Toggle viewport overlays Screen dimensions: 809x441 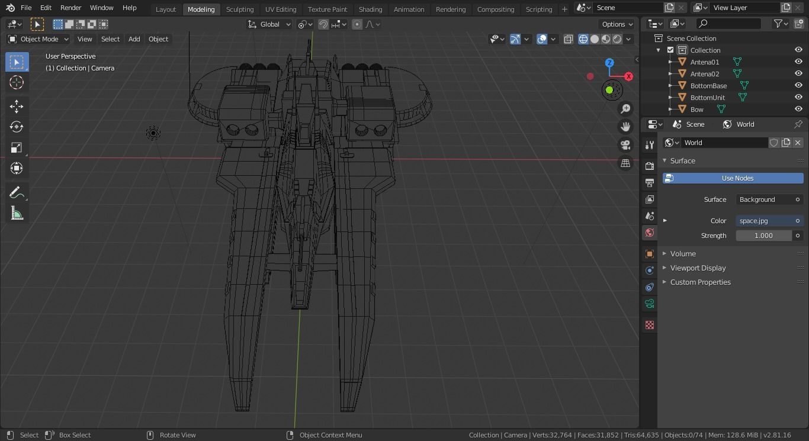tap(542, 39)
